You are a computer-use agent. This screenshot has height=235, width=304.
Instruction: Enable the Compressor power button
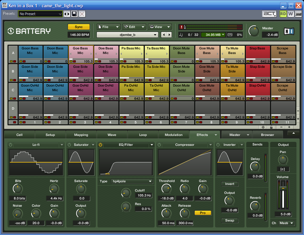tap(159, 144)
